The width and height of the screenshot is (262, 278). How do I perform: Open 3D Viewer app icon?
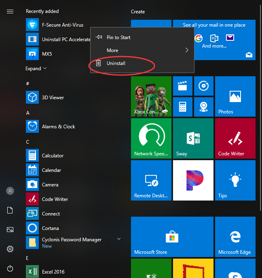32,97
